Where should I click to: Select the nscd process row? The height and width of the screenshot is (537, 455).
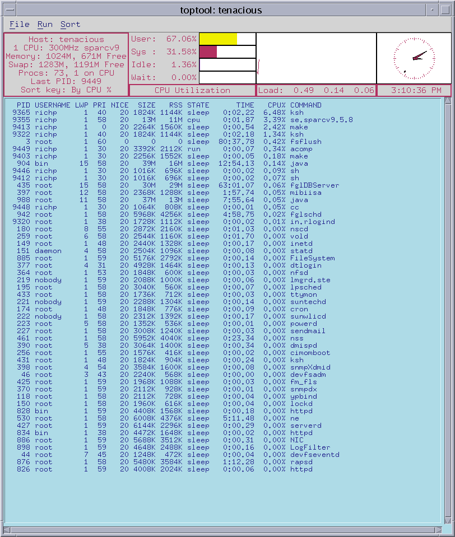click(x=162, y=229)
